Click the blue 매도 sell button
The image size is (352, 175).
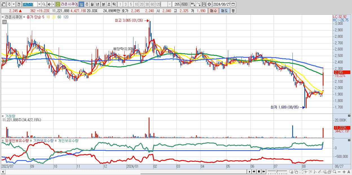point(224,11)
